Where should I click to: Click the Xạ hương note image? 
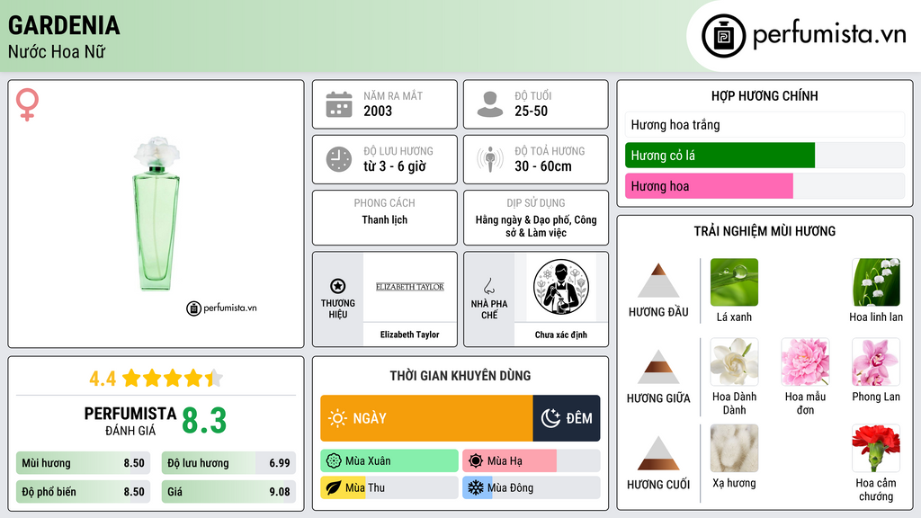click(734, 448)
